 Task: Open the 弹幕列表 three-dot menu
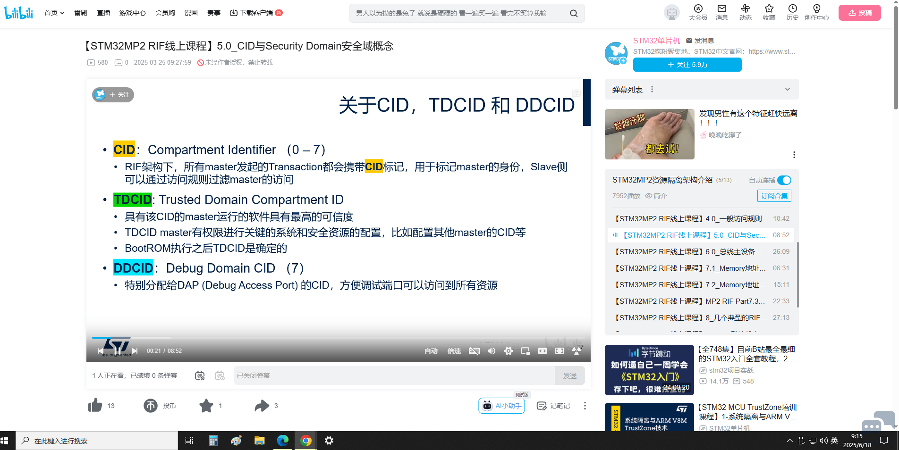point(652,89)
